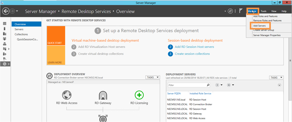Click the fourth sidebar icon, servers in brackets

[x=5, y=39]
